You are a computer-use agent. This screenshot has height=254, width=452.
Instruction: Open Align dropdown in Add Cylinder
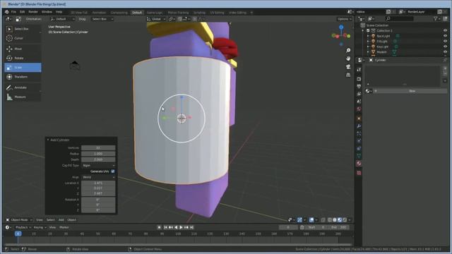pyautogui.click(x=98, y=177)
